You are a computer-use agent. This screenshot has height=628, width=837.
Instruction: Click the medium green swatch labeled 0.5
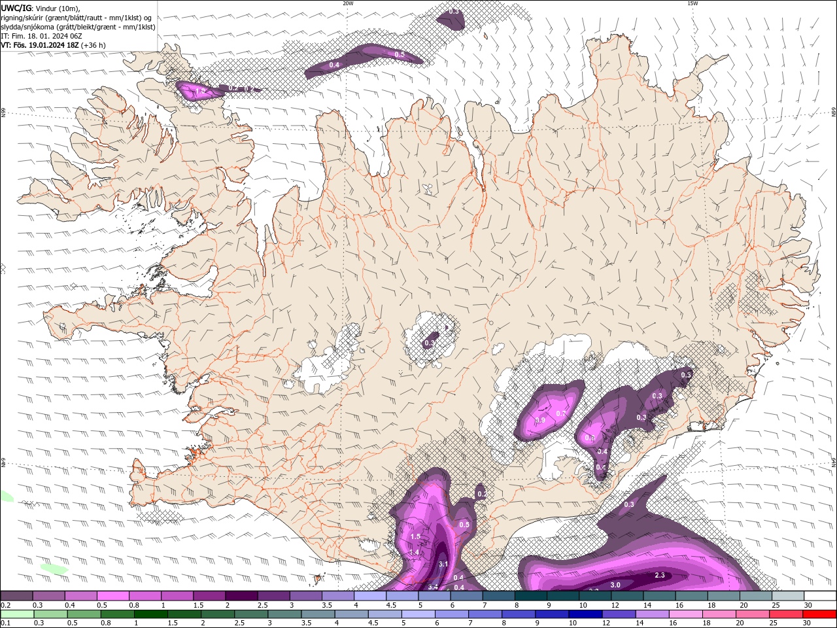(84, 614)
